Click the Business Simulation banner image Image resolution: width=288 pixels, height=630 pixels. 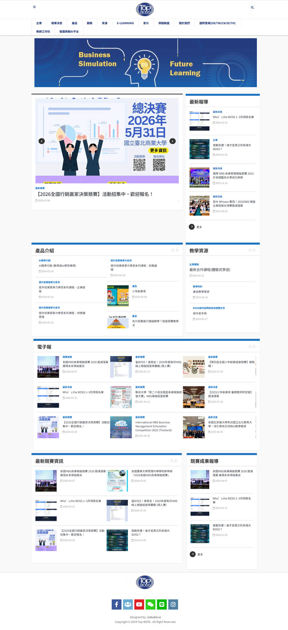[x=145, y=63]
